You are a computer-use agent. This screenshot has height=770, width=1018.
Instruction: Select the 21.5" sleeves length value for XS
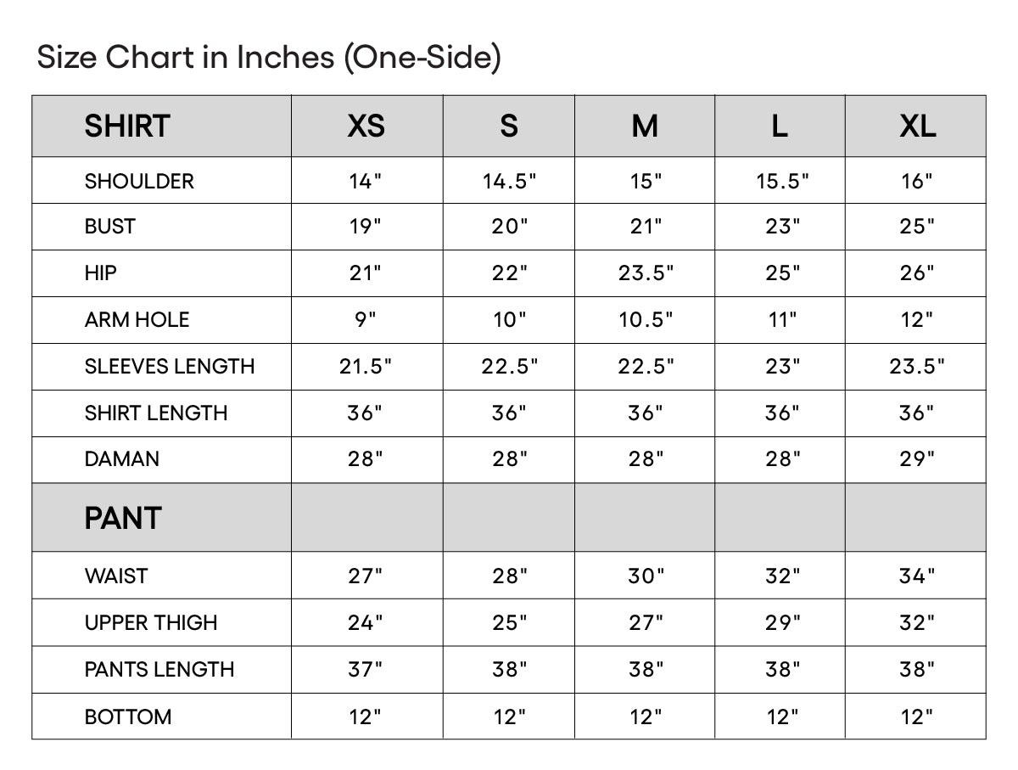pyautogui.click(x=366, y=367)
